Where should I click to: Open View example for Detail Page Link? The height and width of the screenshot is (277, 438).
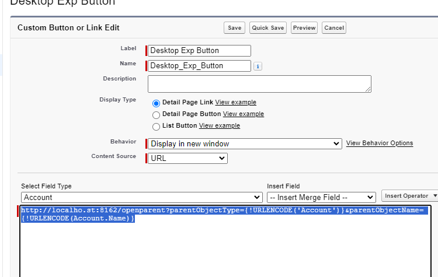235,102
